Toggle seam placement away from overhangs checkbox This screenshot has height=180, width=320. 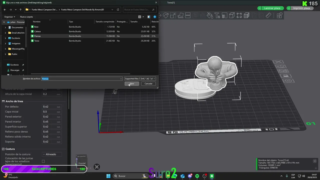pos(43,161)
